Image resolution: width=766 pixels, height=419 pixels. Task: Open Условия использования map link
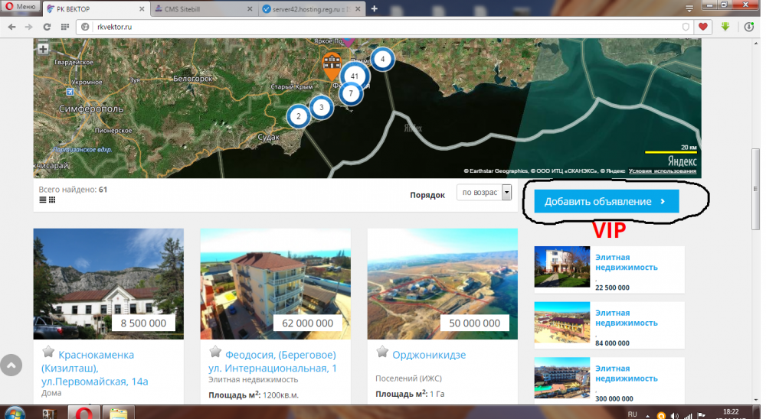(x=663, y=171)
